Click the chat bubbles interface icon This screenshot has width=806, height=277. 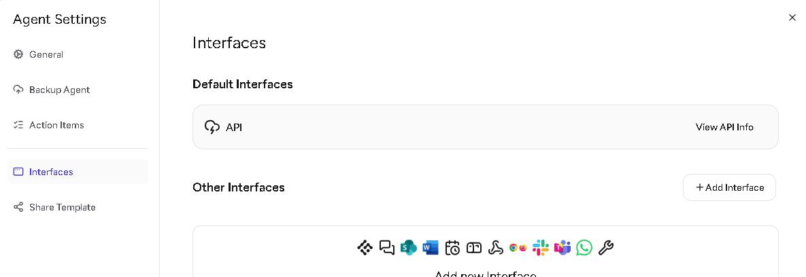tap(387, 248)
